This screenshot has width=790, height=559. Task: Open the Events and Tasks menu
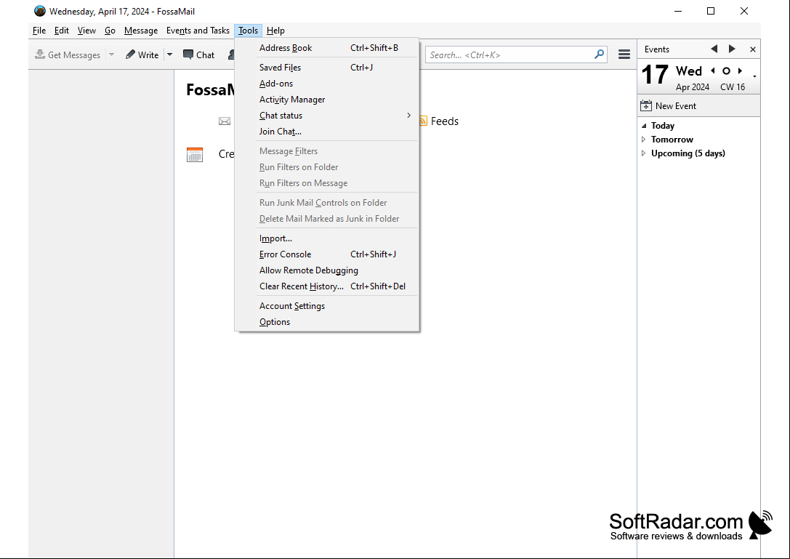click(198, 31)
